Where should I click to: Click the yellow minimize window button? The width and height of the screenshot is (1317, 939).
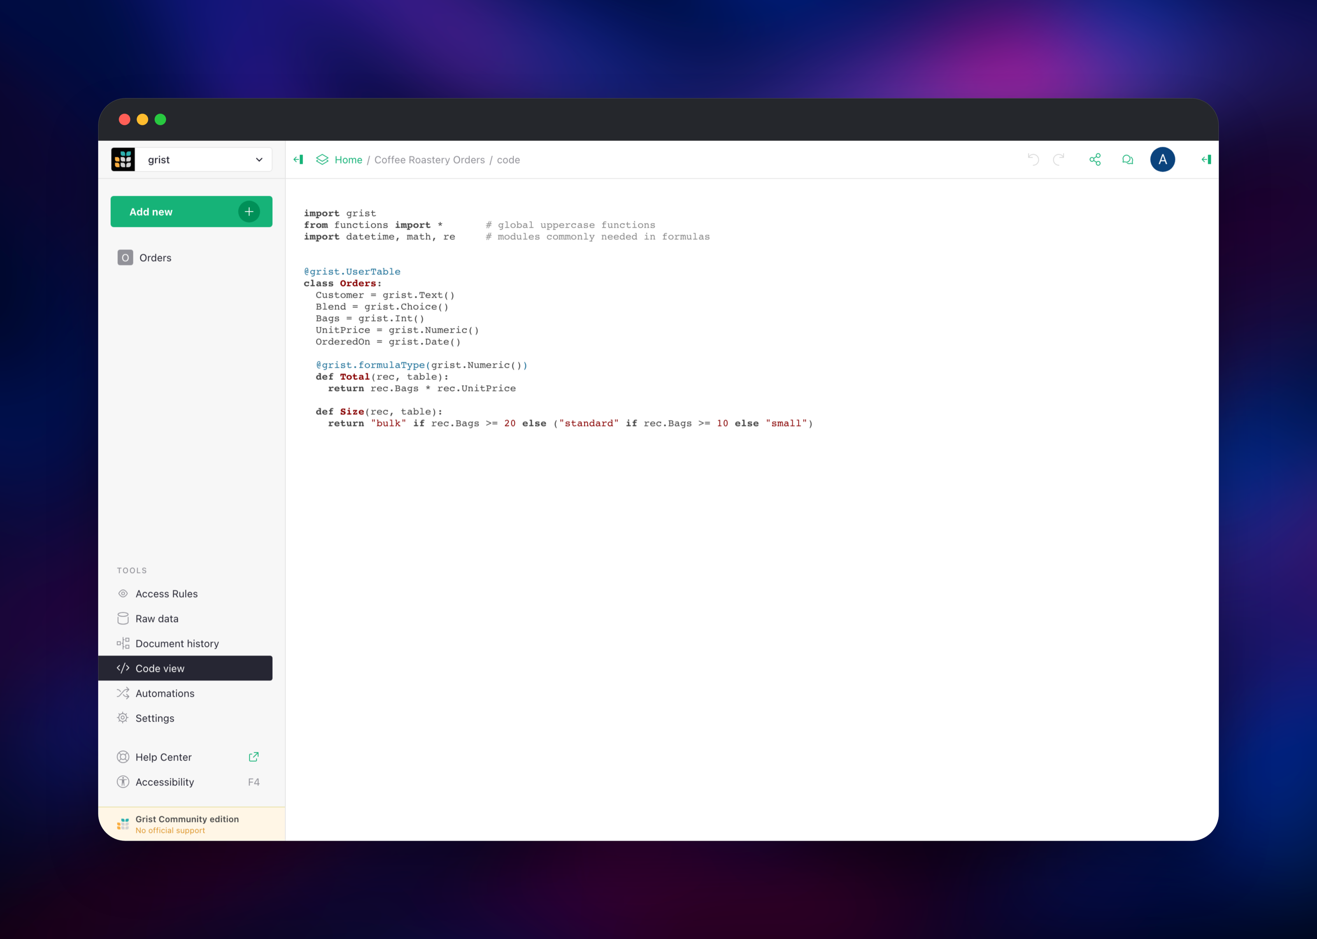click(x=142, y=120)
